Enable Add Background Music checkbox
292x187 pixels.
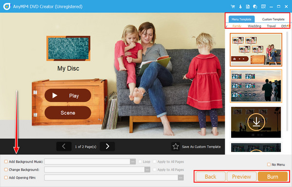(x=6, y=162)
